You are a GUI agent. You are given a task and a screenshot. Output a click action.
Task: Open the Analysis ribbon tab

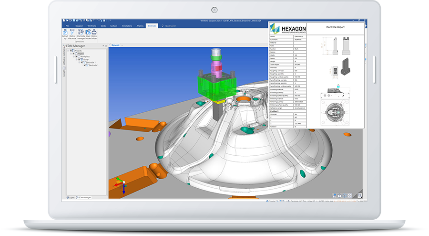[140, 26]
